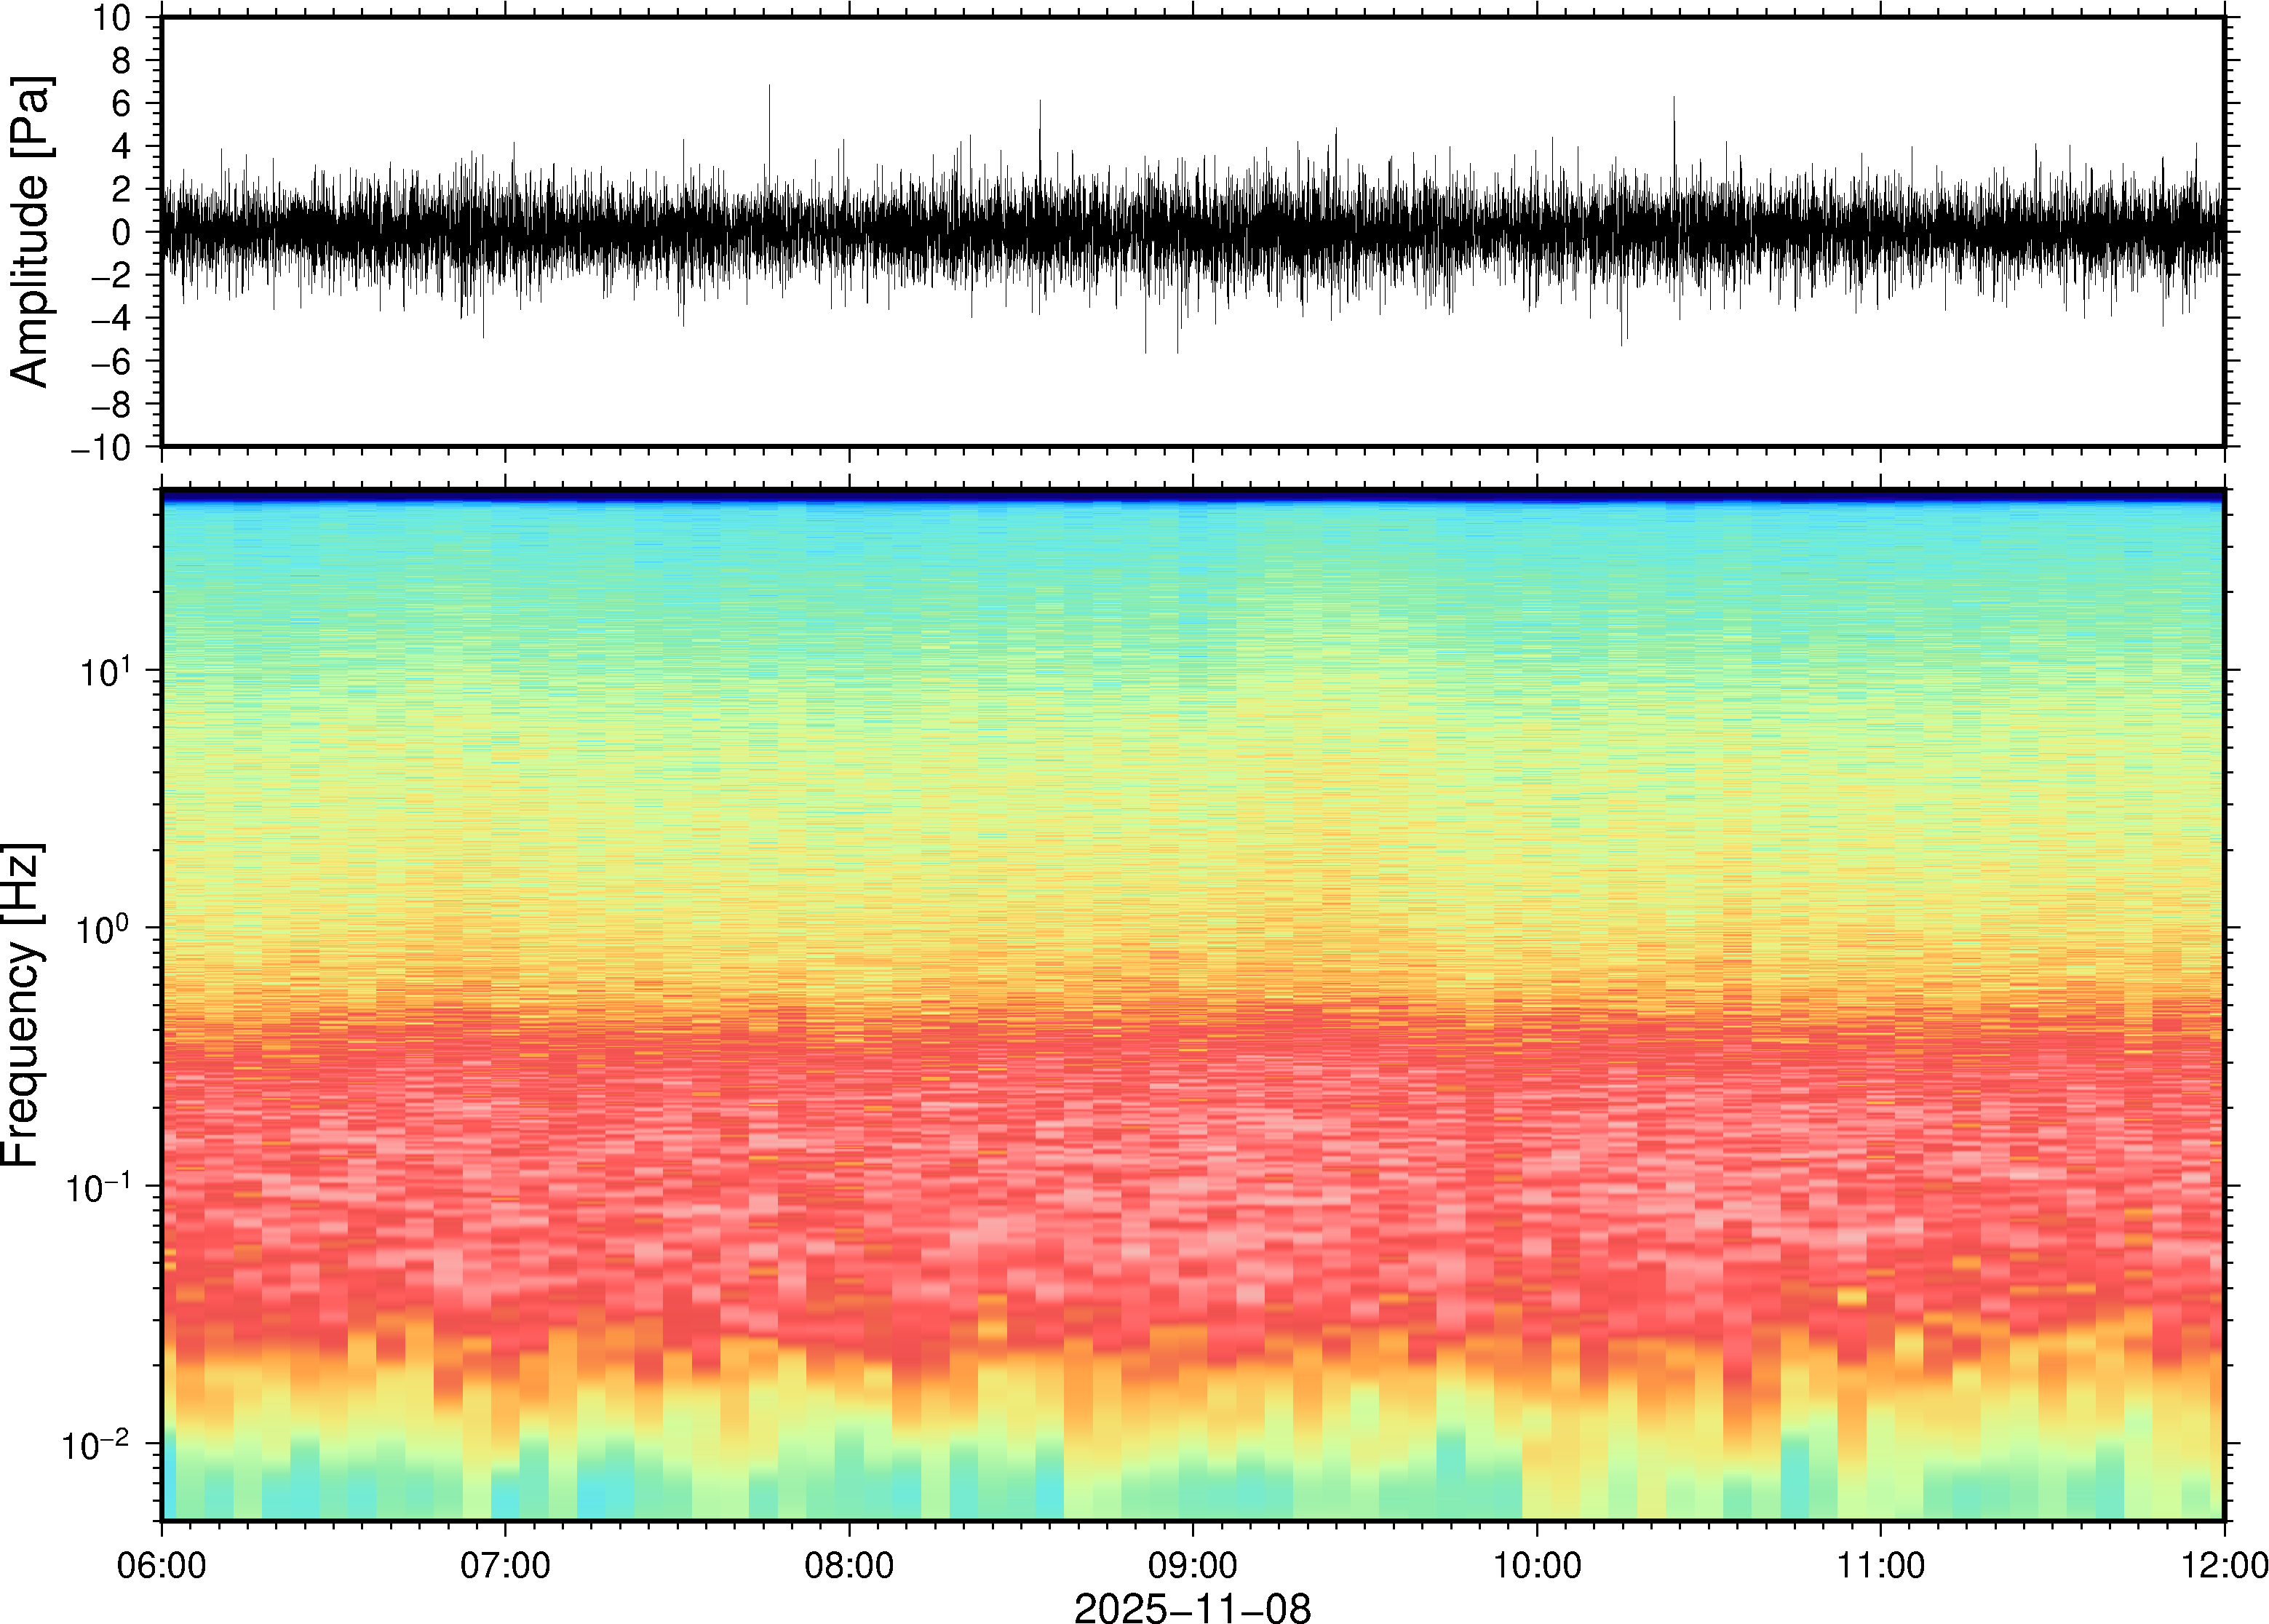Click the 10:00 time axis label

coord(1536,1565)
